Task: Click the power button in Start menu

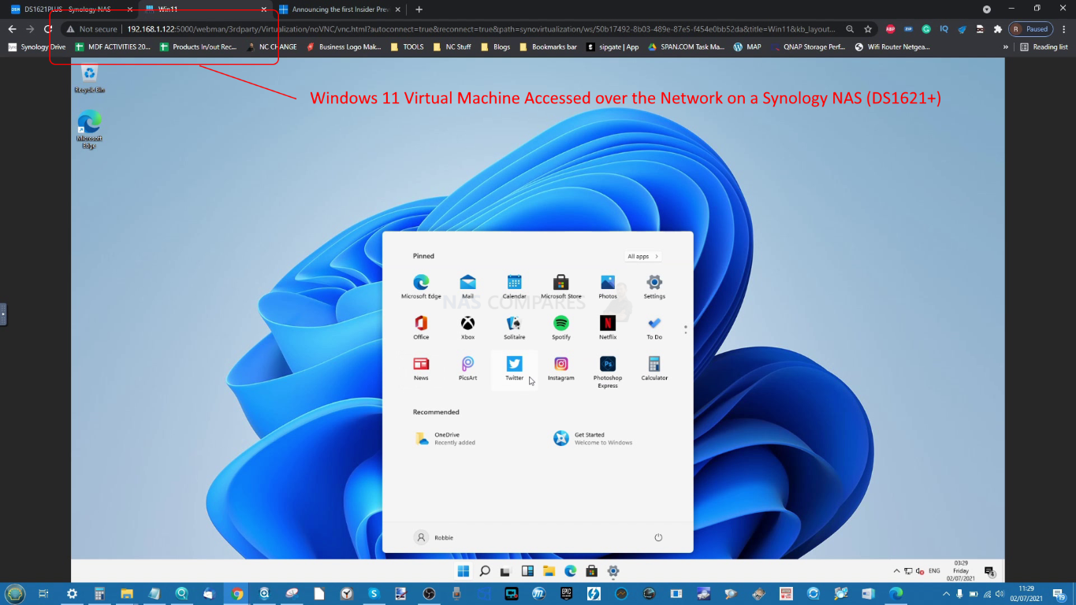Action: [x=658, y=537]
